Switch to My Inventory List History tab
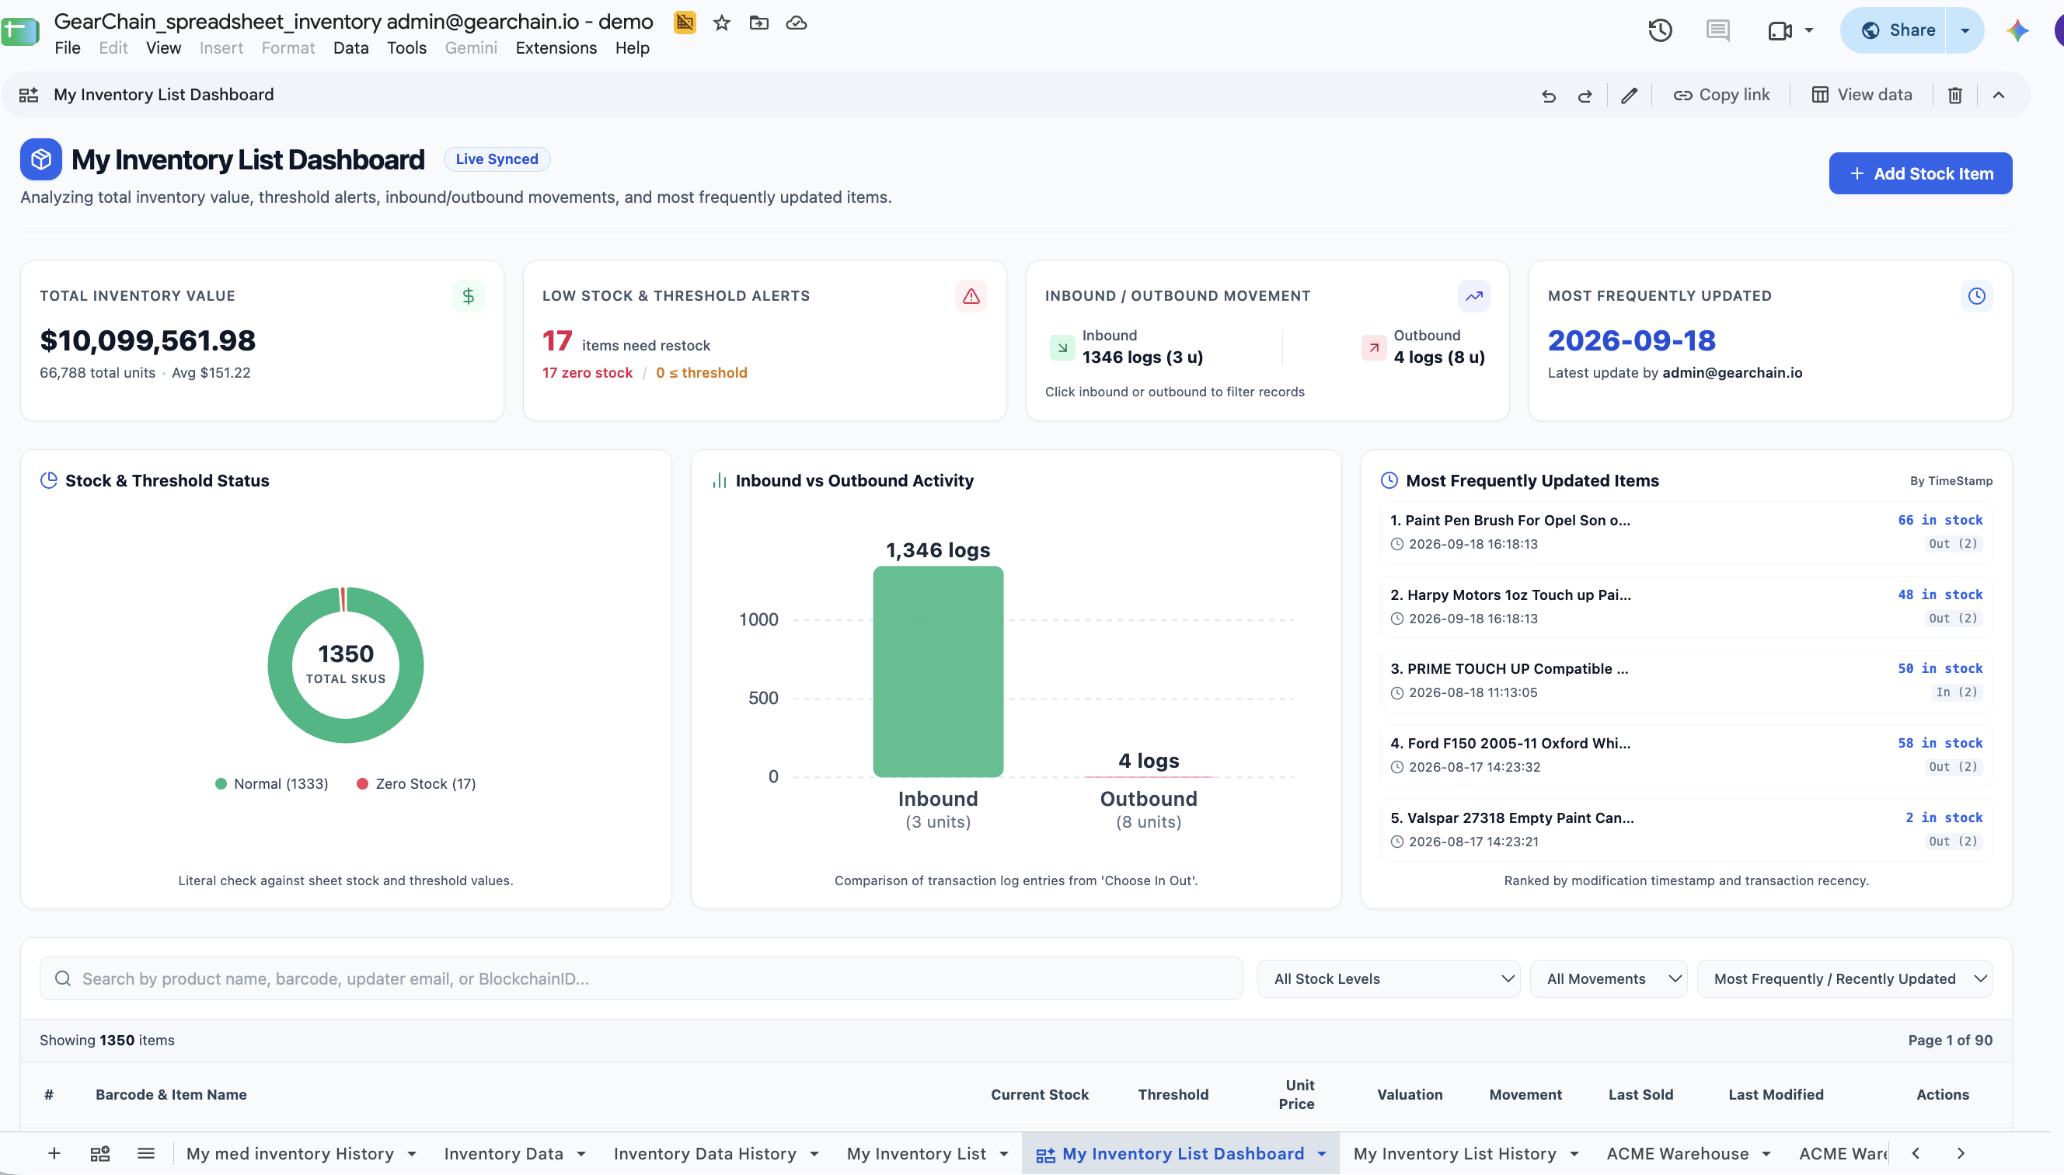Viewport: 2064px width, 1175px height. (1454, 1154)
